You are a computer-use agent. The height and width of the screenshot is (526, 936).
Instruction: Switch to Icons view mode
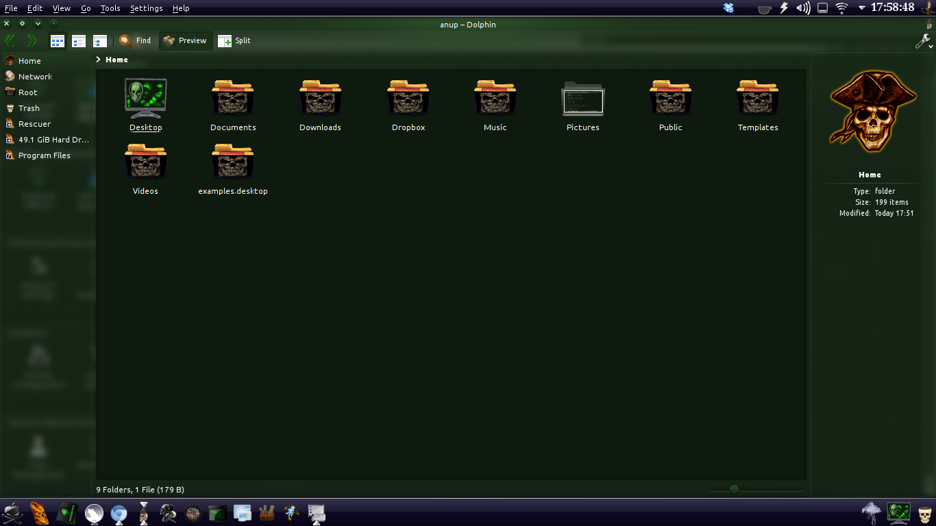[x=58, y=41]
